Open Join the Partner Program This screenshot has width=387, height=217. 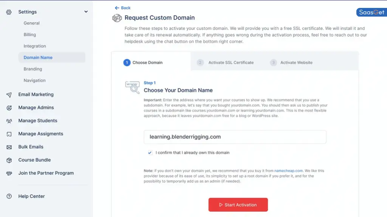point(46,173)
